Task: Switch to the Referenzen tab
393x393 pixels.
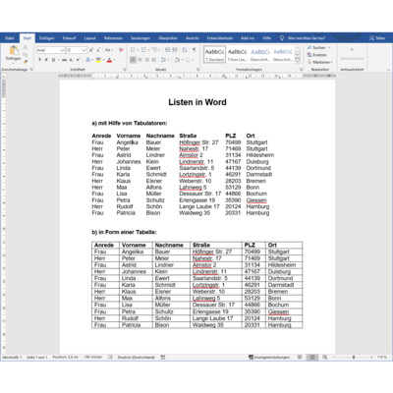Action: 113,38
